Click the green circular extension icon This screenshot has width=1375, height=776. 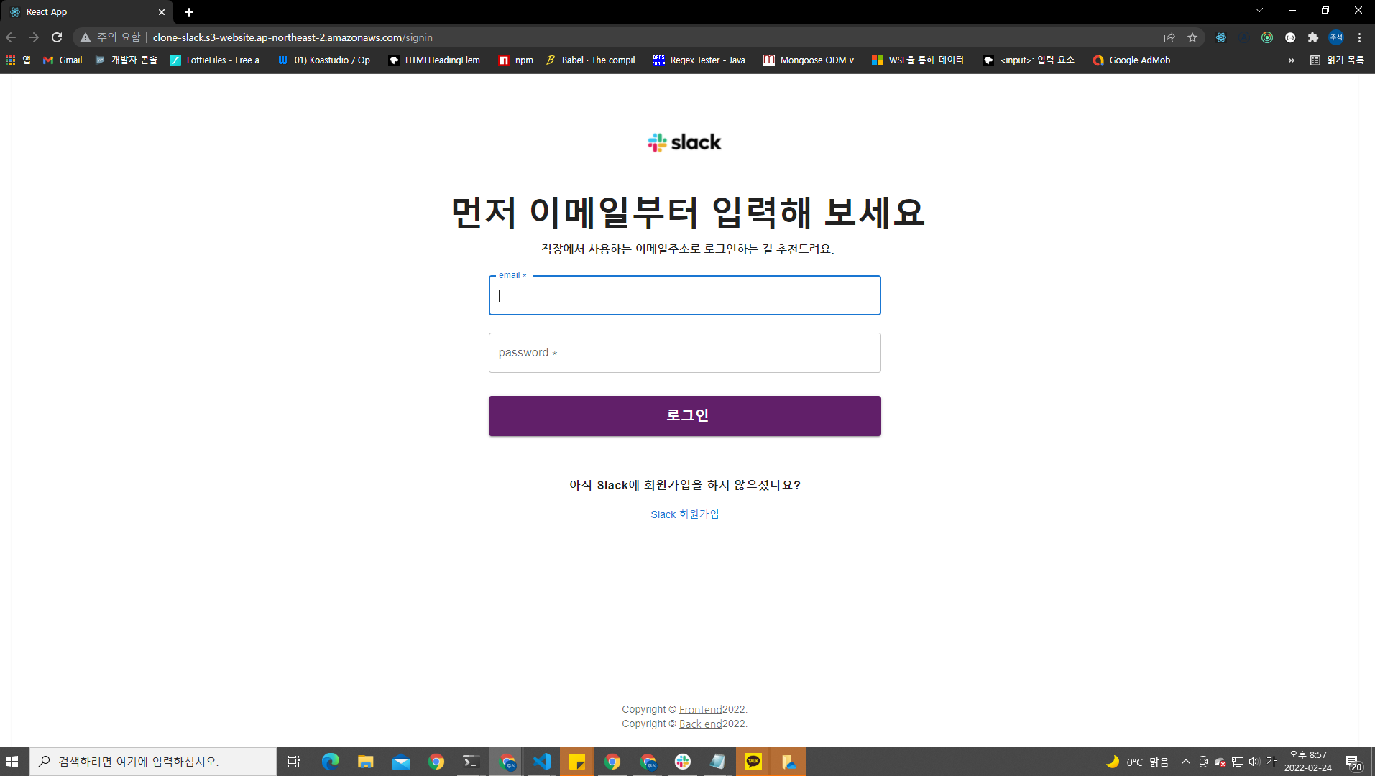tap(1267, 37)
